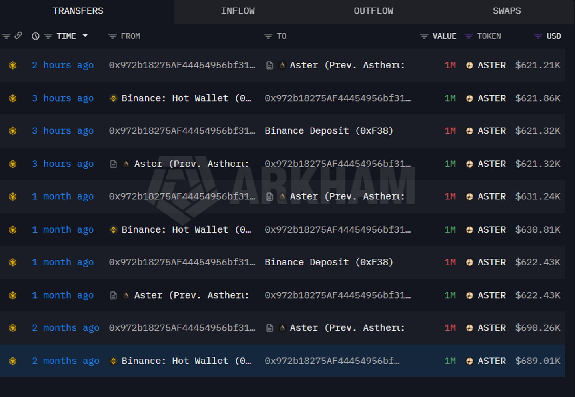The height and width of the screenshot is (397, 575).
Task: Click the Aster logo in the $631.24K row
Action: pyautogui.click(x=282, y=196)
